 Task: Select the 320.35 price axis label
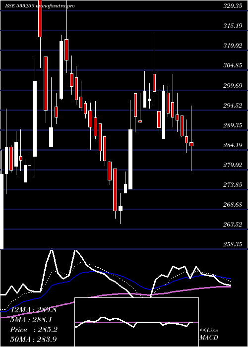233,6
